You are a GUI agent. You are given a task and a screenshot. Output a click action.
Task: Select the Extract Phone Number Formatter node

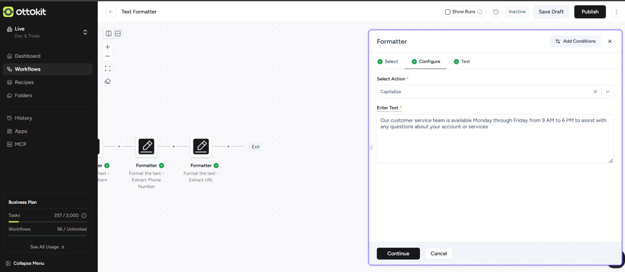tap(146, 147)
